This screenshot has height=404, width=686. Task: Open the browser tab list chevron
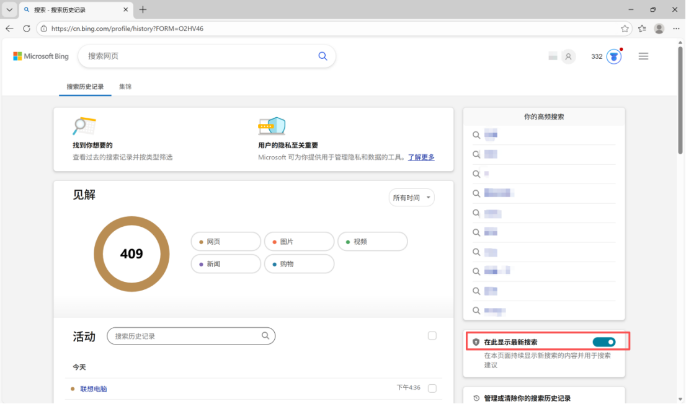pos(9,10)
